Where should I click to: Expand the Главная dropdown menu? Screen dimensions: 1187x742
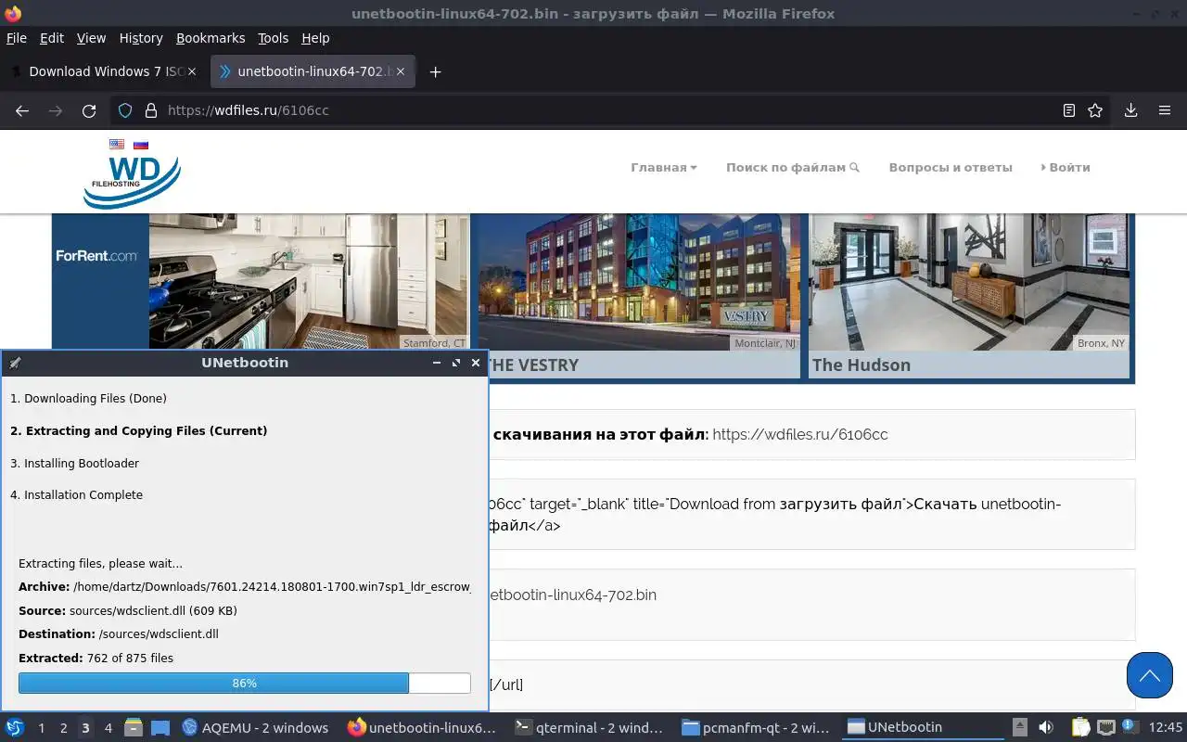point(664,168)
